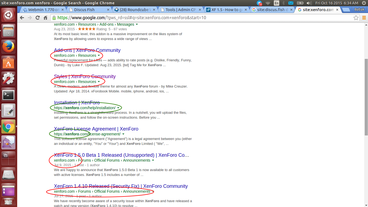Open the 'XenForo 1.4.10 Released (Security Fix)' result
368x207 pixels.
coord(121,186)
